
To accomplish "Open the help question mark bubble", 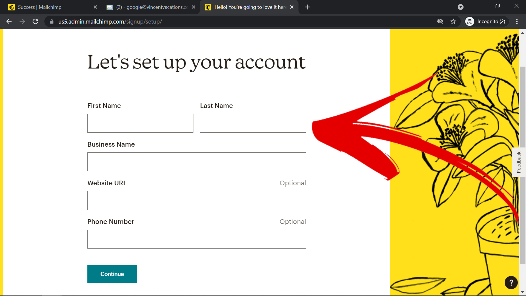I will [511, 283].
